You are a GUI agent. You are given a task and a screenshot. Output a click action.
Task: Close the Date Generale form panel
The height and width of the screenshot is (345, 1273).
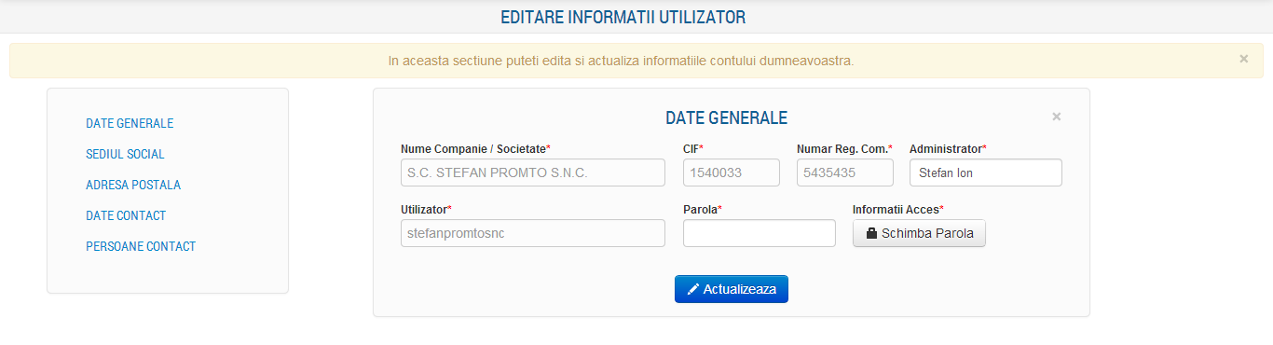(1056, 117)
